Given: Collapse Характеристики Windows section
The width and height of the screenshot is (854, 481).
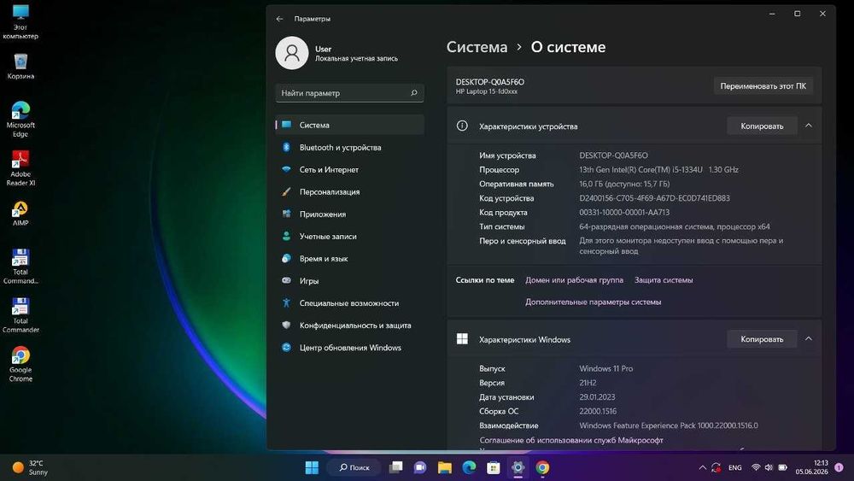Looking at the screenshot, I should [809, 338].
